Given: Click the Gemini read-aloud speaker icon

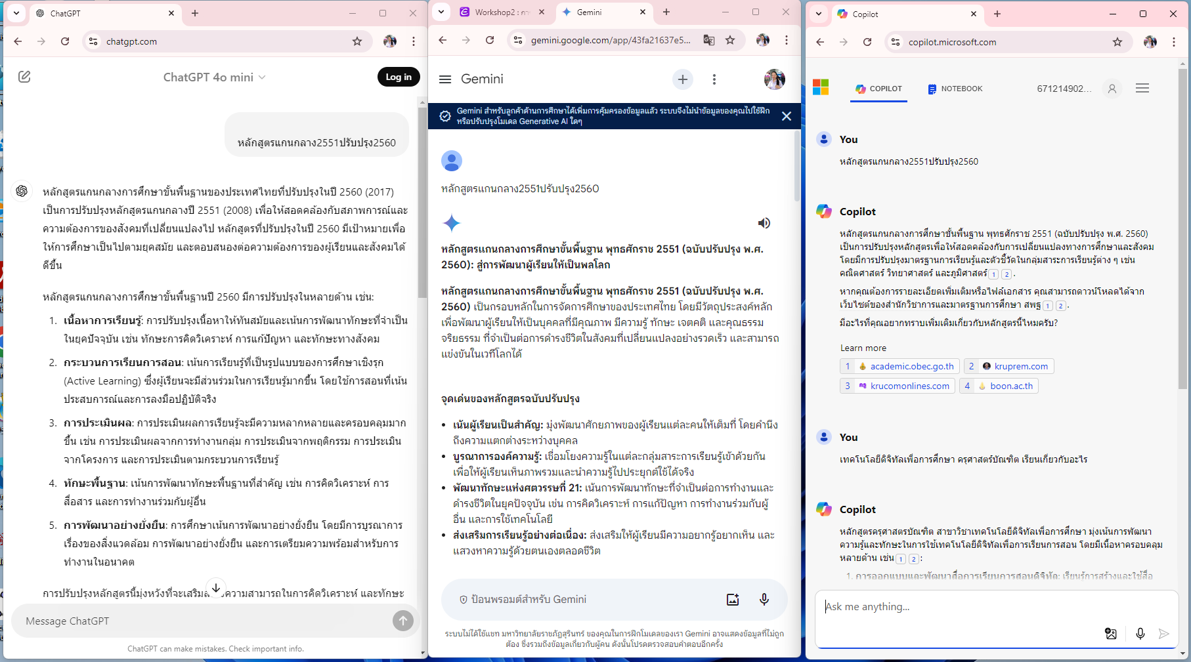Looking at the screenshot, I should click(764, 223).
